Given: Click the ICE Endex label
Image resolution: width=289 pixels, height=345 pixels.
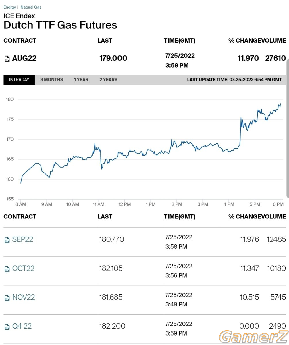Looking at the screenshot, I should pyautogui.click(x=19, y=16).
